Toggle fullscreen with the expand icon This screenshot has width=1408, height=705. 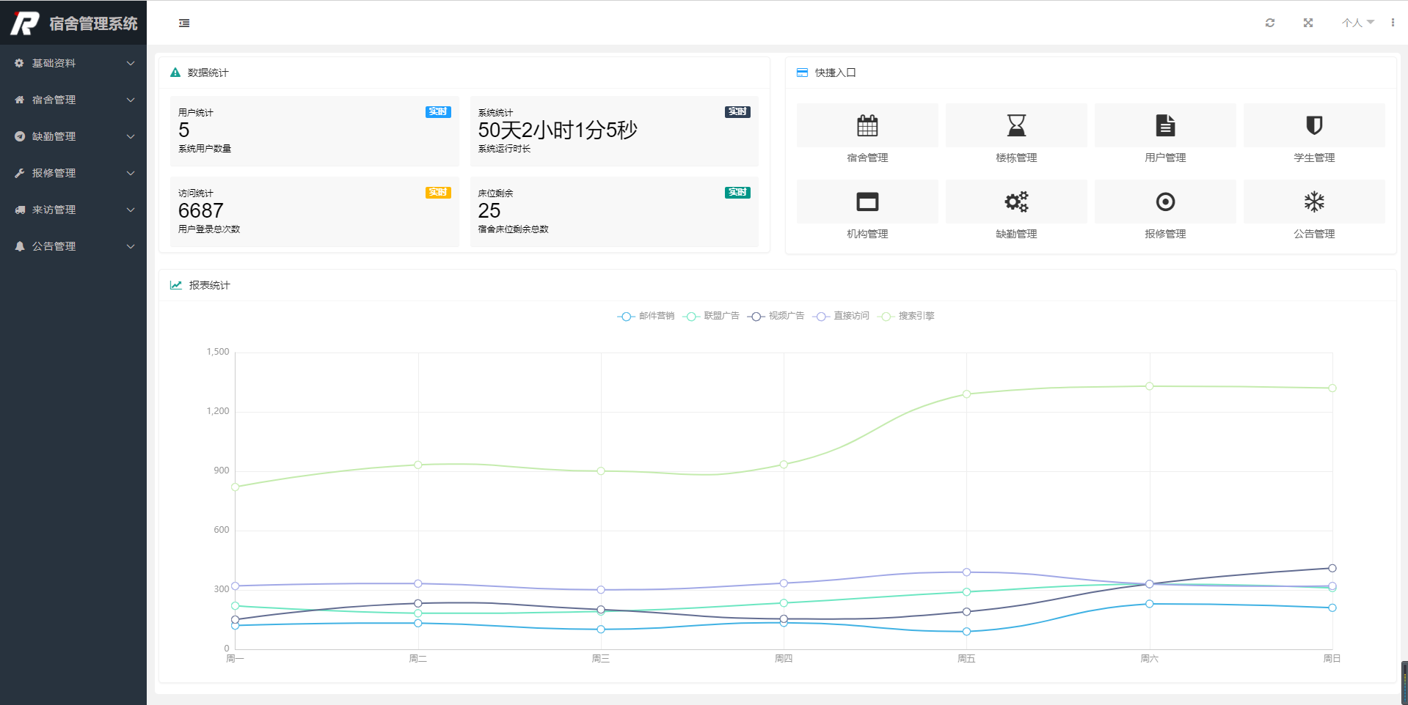tap(1308, 23)
